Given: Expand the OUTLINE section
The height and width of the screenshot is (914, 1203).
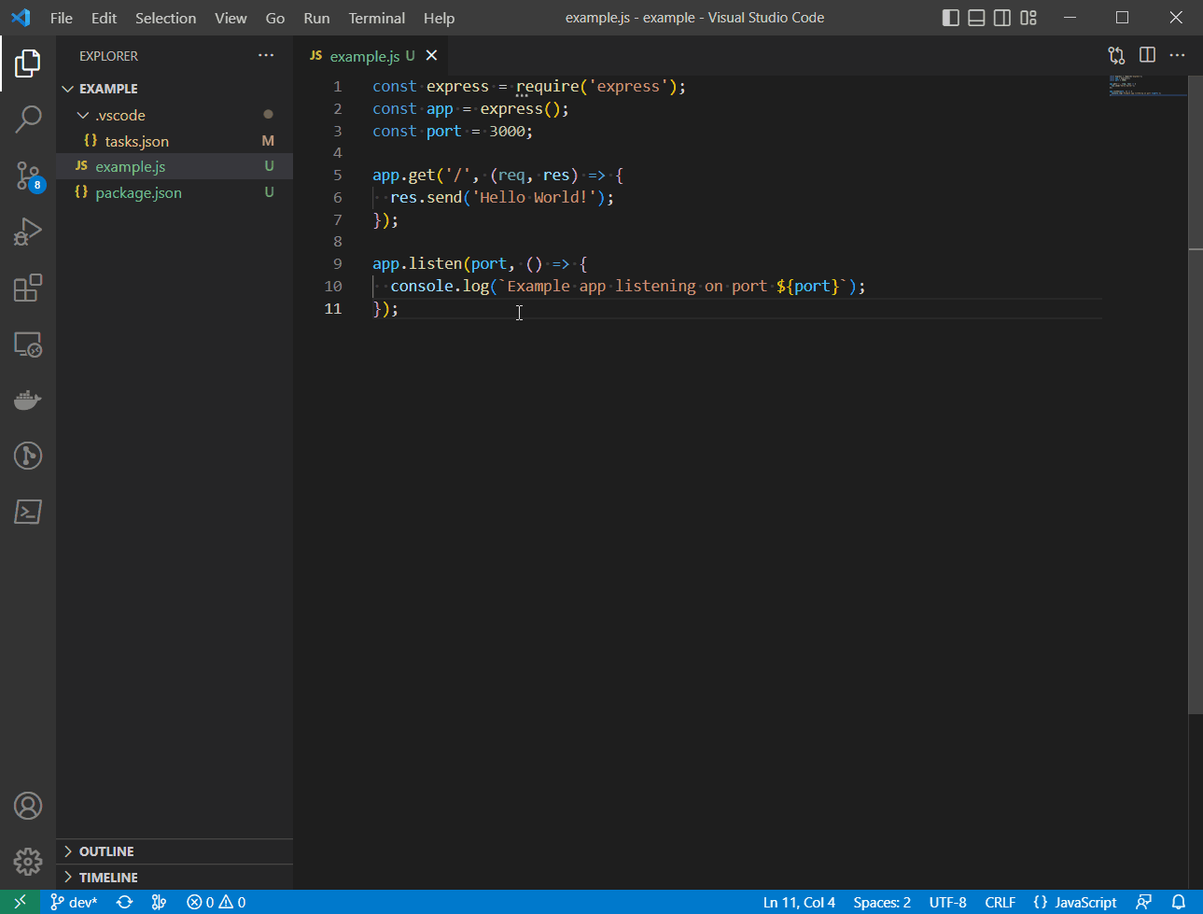Looking at the screenshot, I should 105,851.
